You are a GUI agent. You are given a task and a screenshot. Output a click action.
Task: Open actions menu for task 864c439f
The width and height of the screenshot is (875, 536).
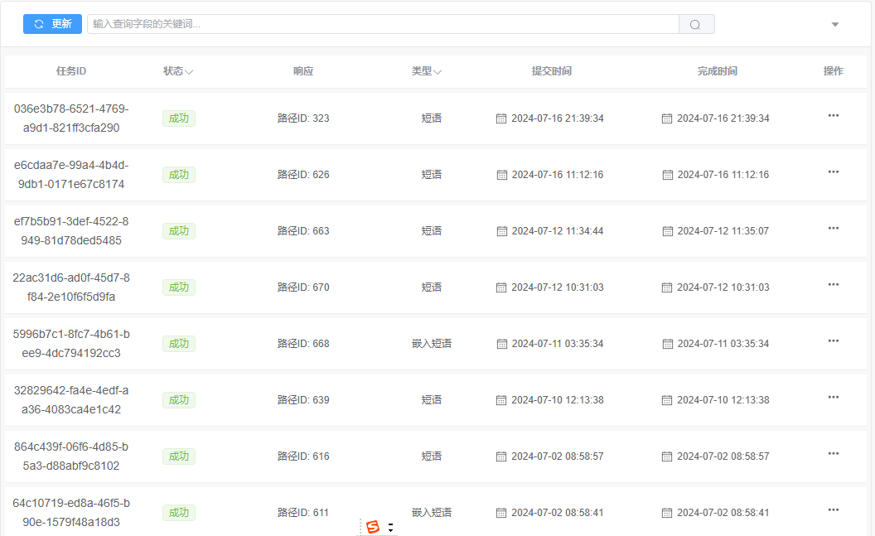(x=833, y=453)
